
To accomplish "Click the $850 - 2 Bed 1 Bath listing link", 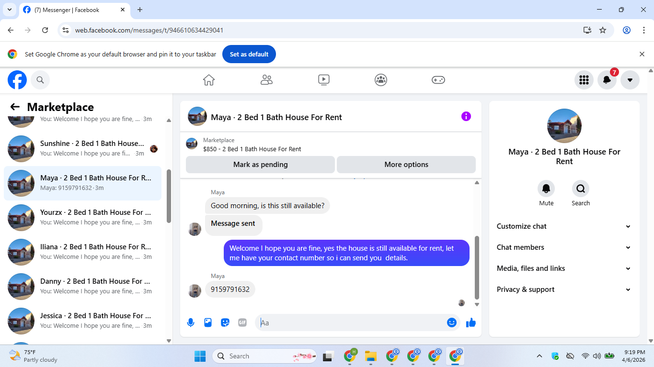I will [x=252, y=149].
